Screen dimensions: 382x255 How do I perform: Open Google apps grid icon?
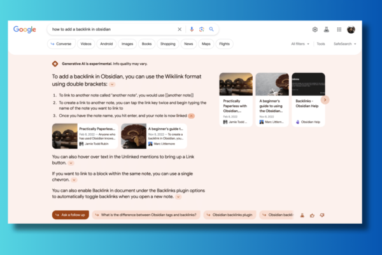pos(339,29)
